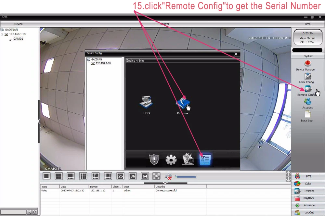Choose layout with large center tile surrounded
Screen dimensions: 325x216
[x=96, y=176]
